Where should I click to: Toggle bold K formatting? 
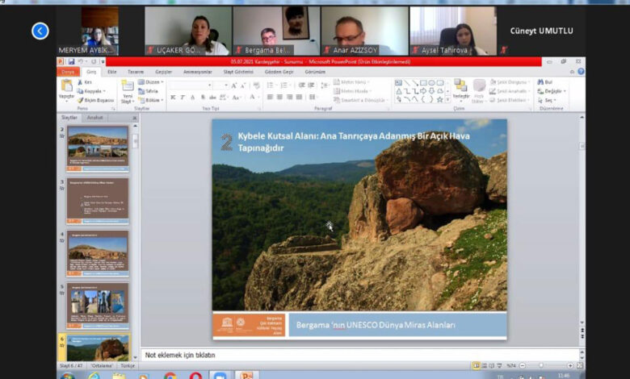[173, 97]
